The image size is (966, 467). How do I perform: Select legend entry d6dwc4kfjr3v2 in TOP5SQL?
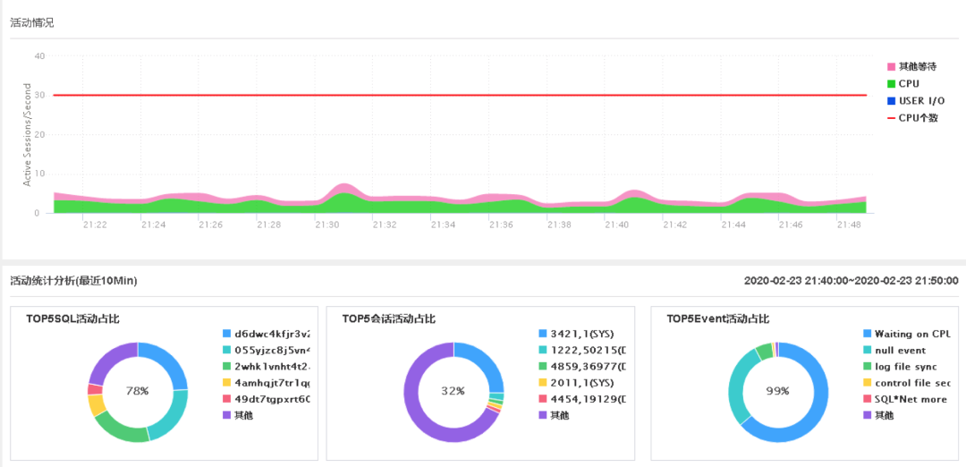pos(267,334)
